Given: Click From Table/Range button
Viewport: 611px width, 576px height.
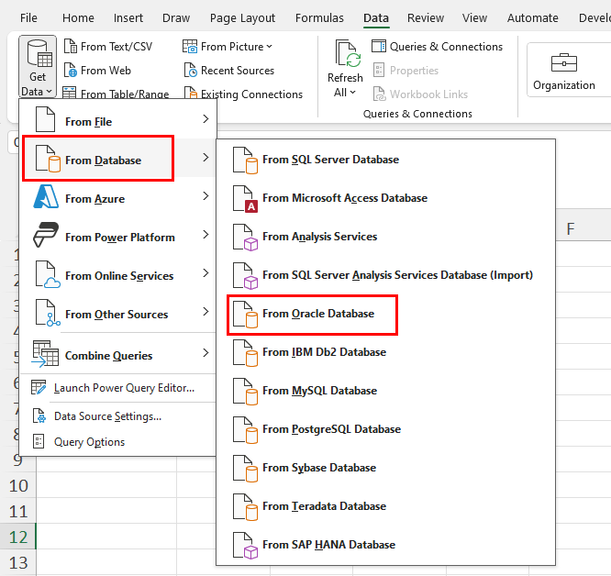Looking at the screenshot, I should tap(116, 94).
